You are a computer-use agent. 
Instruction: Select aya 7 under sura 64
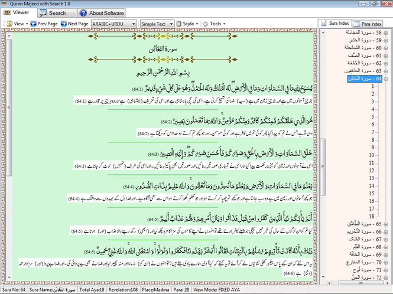point(373,132)
